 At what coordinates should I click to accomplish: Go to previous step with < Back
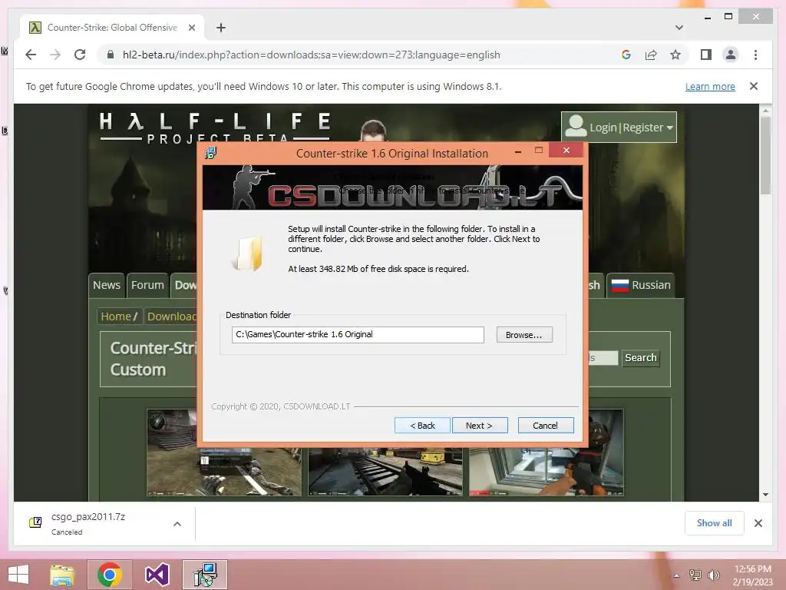[423, 426]
